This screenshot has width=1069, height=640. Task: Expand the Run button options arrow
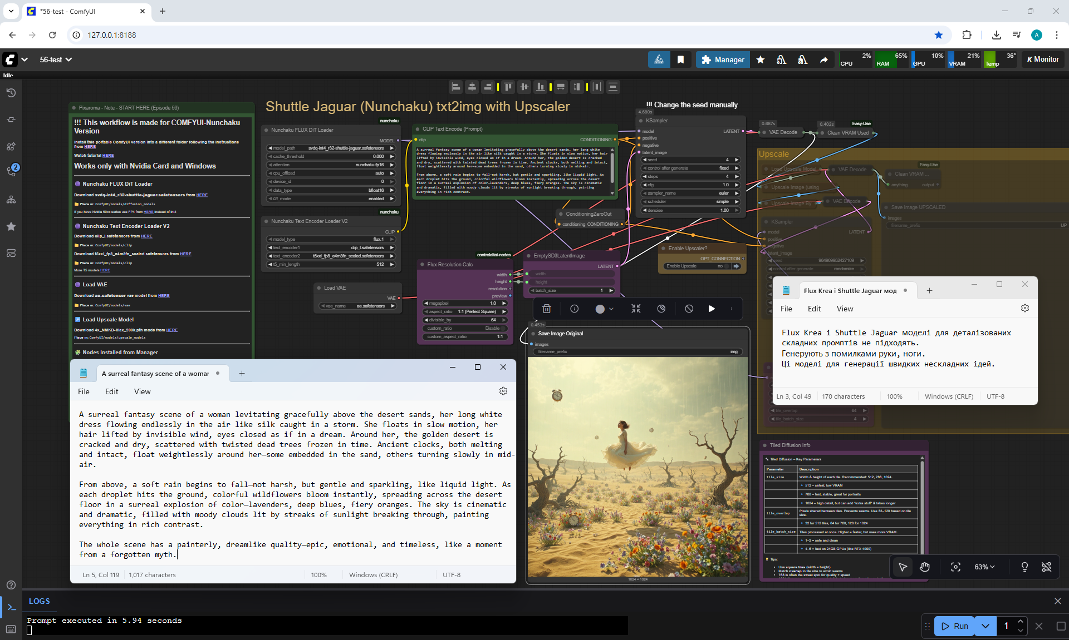pos(985,626)
